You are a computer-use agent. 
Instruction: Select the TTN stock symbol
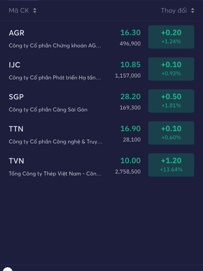click(x=16, y=129)
